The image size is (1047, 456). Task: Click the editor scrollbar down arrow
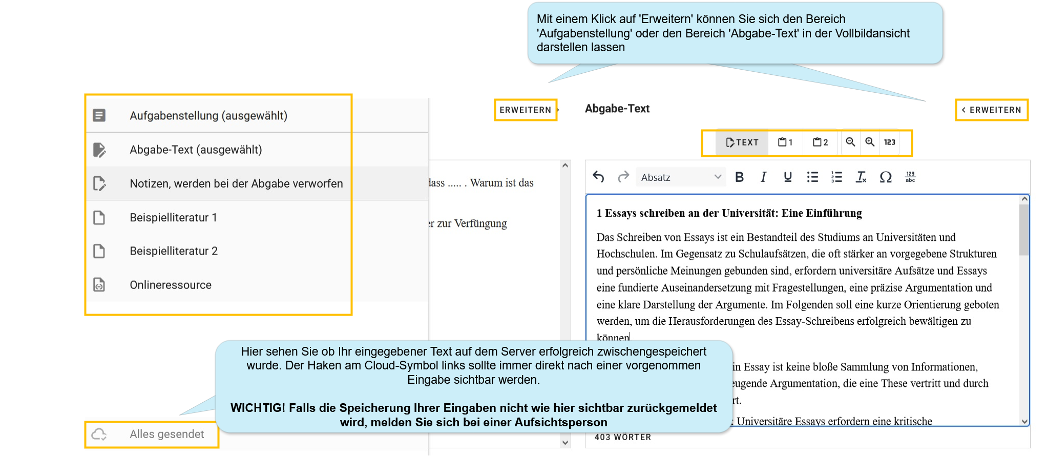pos(1024,422)
